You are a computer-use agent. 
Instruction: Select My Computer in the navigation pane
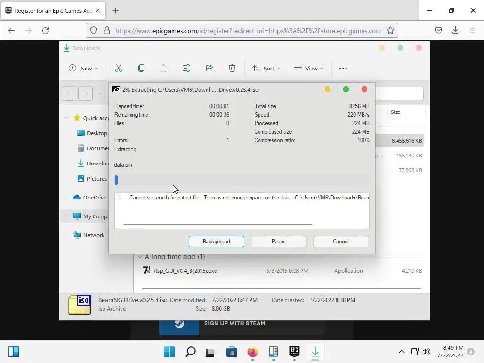tap(91, 216)
